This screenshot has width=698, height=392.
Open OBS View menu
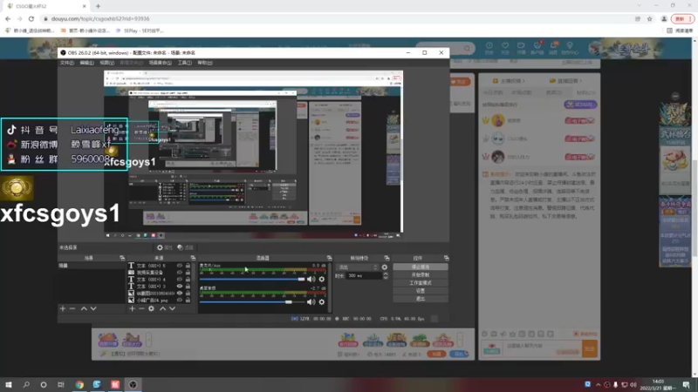pos(106,63)
